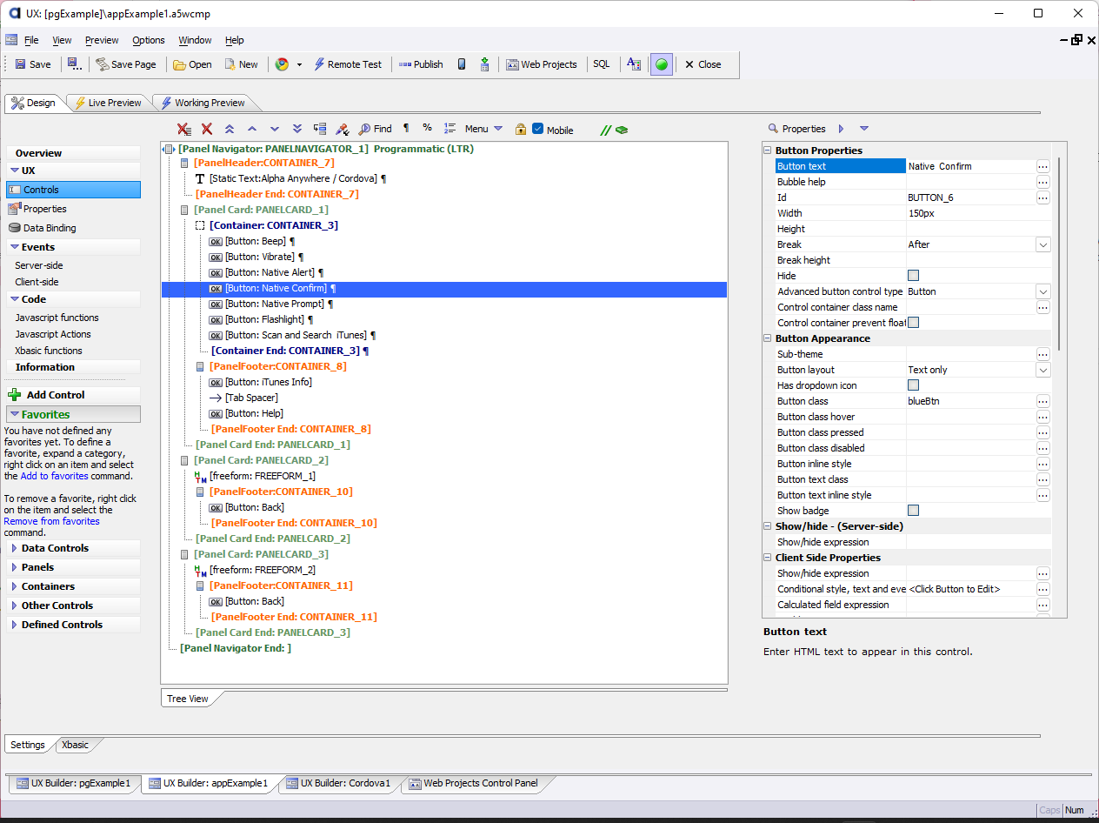The width and height of the screenshot is (1099, 823).
Task: Click the mobile phone device icon
Action: point(462,64)
